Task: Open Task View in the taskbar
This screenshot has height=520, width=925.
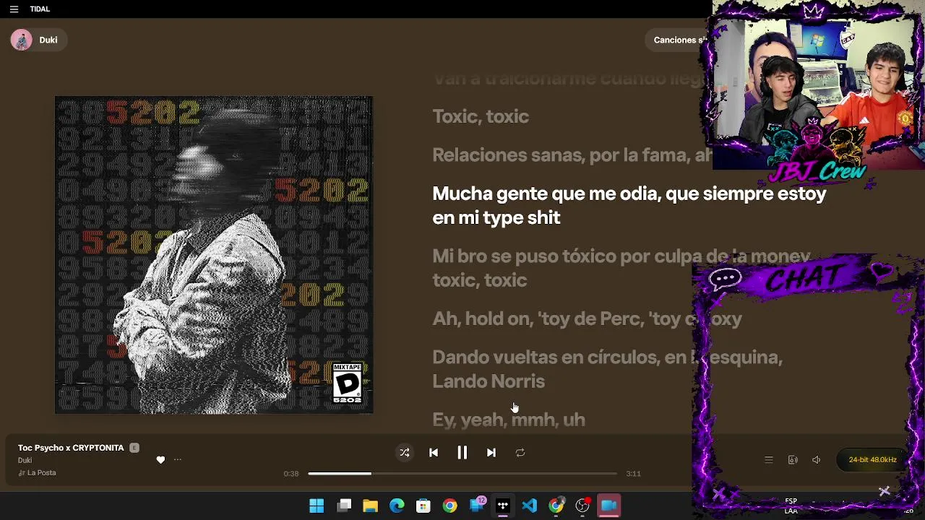Action: click(344, 506)
